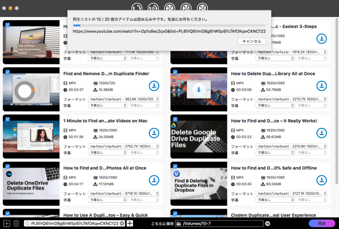Image resolution: width=339 pixels, height=229 pixels.
Task: Open first subtitle dropdown for It Really Works! video
Action: [x=275, y=153]
